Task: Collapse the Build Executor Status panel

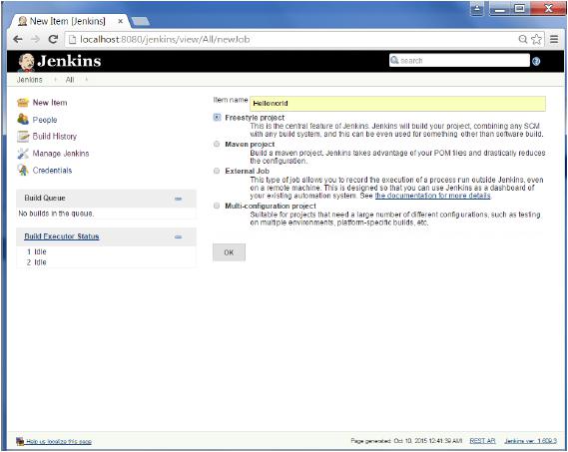Action: (178, 236)
